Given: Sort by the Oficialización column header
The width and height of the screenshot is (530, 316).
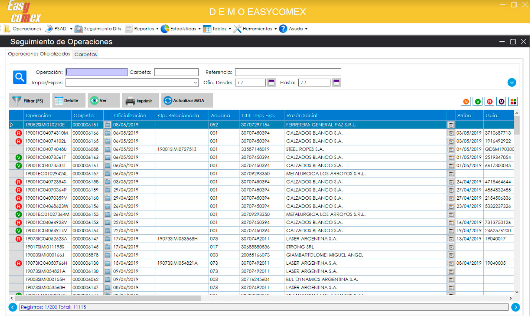Looking at the screenshot, I should (134, 115).
